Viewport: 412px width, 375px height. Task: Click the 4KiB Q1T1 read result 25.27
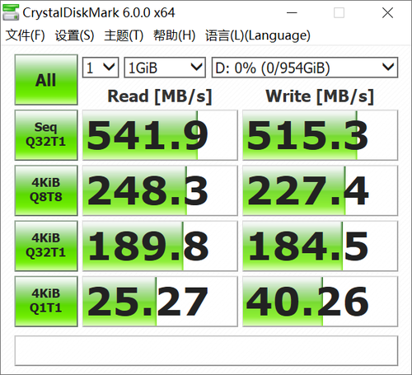tap(160, 302)
